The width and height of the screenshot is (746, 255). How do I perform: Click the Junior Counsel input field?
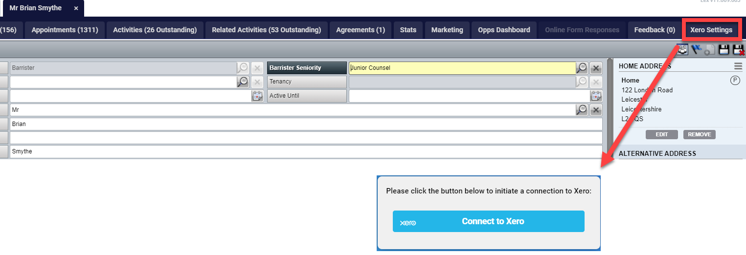coord(462,68)
